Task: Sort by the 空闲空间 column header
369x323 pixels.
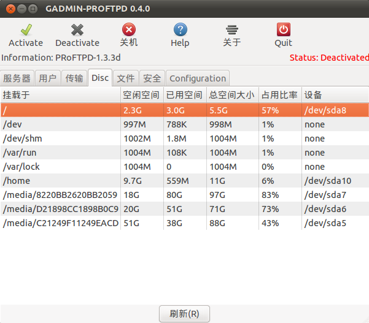Action: (142, 95)
